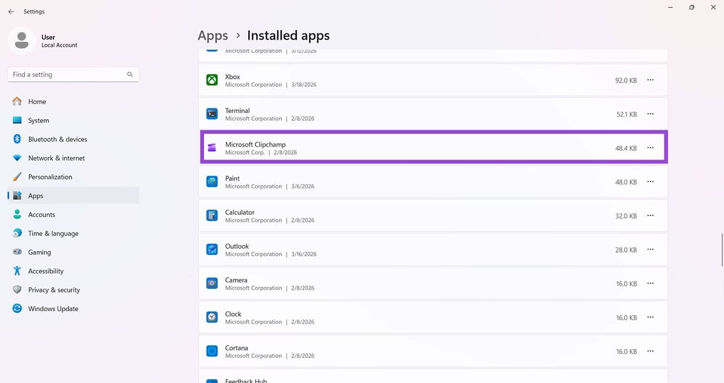This screenshot has height=383, width=724.
Task: Click the search magnifier icon
Action: pos(129,74)
